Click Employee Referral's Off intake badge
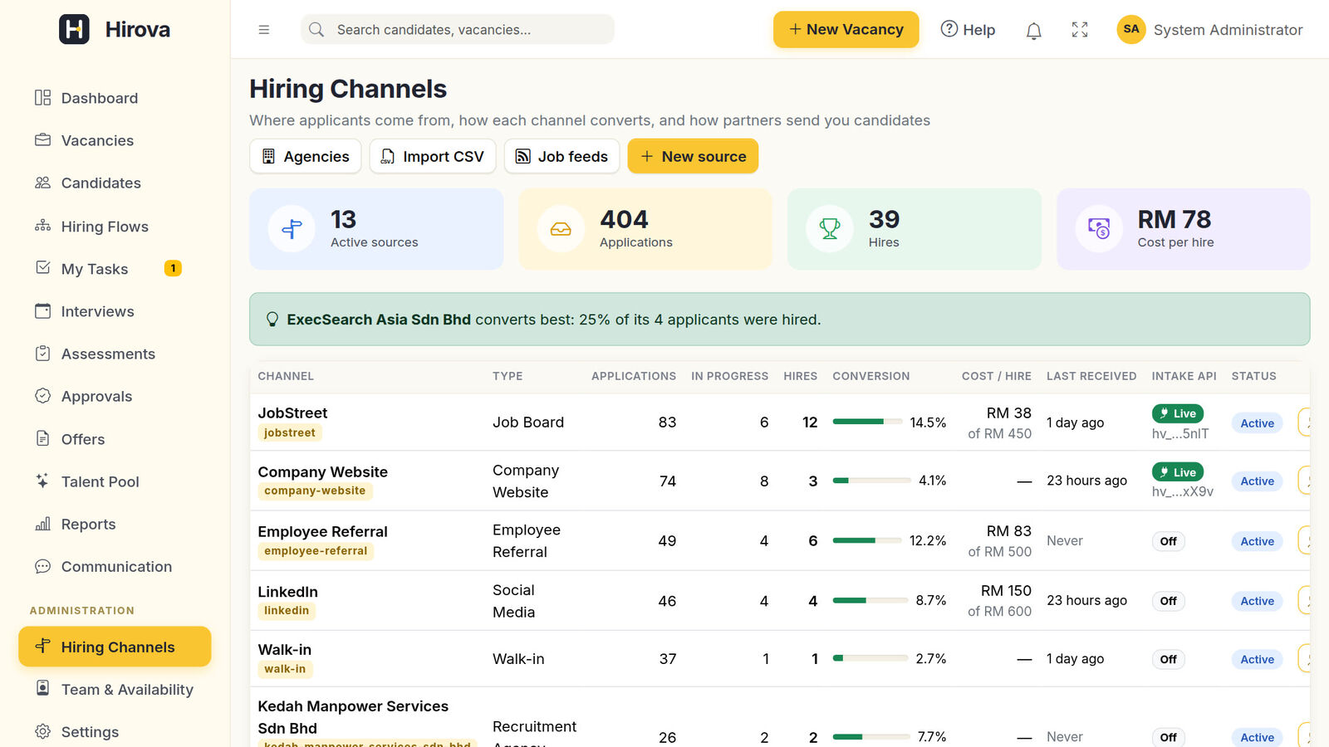The image size is (1329, 747). click(x=1168, y=541)
